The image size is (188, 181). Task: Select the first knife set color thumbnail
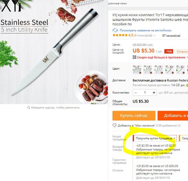pyautogui.click(x=137, y=70)
